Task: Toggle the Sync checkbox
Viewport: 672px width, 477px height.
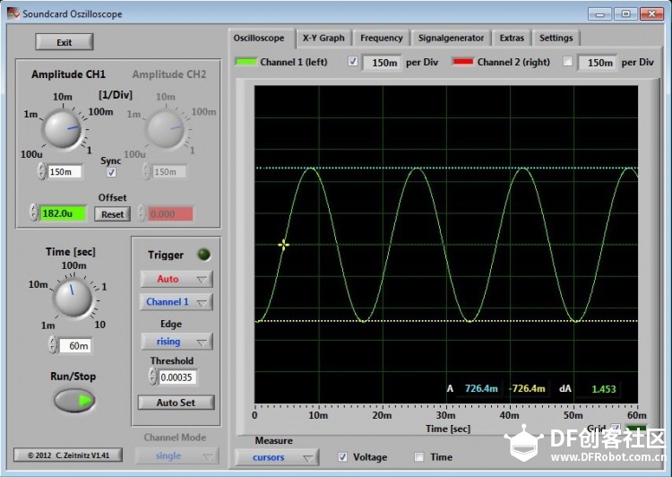Action: pos(111,172)
